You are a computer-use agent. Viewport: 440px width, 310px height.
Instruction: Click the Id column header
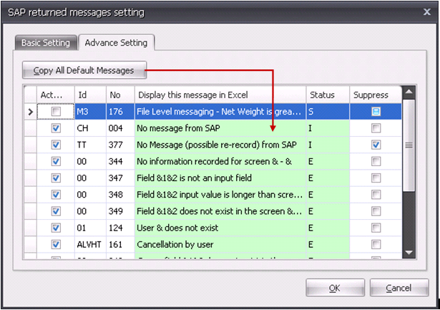coord(89,95)
